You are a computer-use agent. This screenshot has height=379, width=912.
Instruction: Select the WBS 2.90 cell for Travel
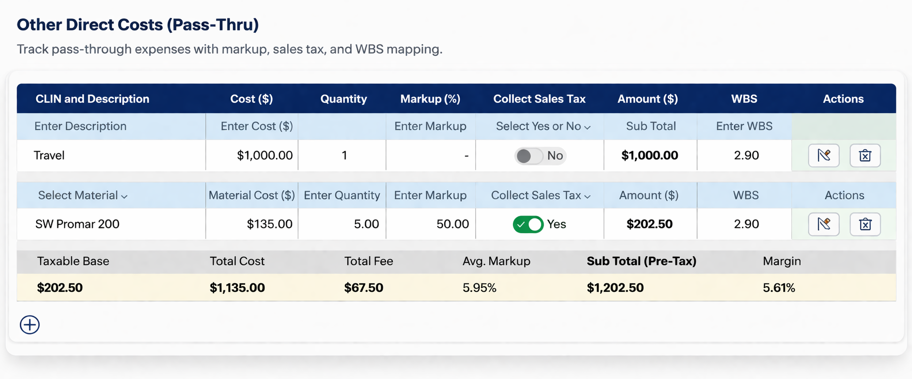pyautogui.click(x=744, y=156)
